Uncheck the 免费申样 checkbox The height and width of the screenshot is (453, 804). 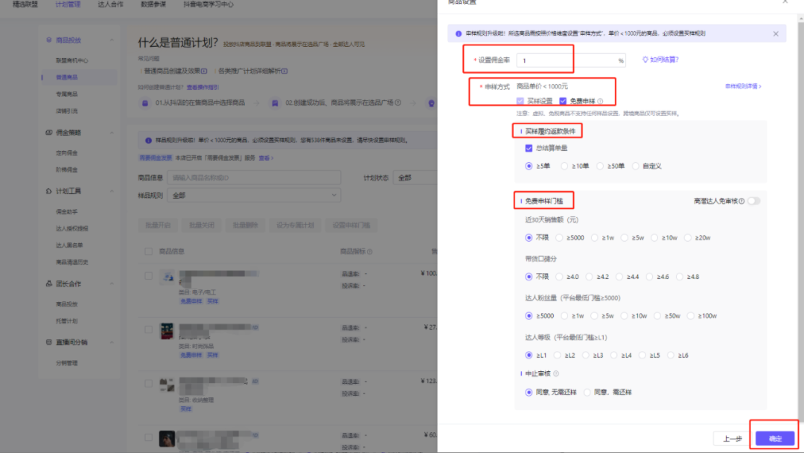tap(564, 101)
